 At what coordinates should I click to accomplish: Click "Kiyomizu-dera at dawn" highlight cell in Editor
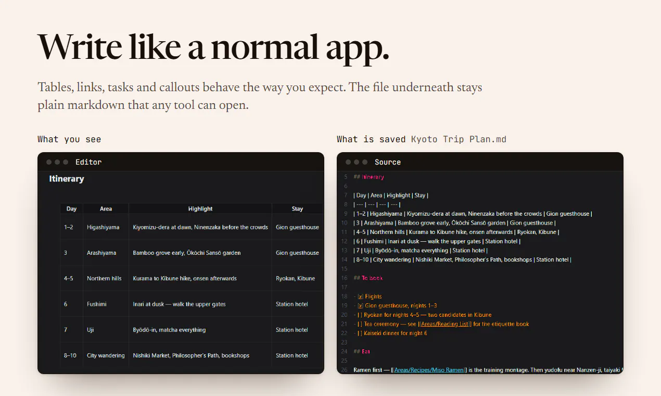pyautogui.click(x=200, y=227)
